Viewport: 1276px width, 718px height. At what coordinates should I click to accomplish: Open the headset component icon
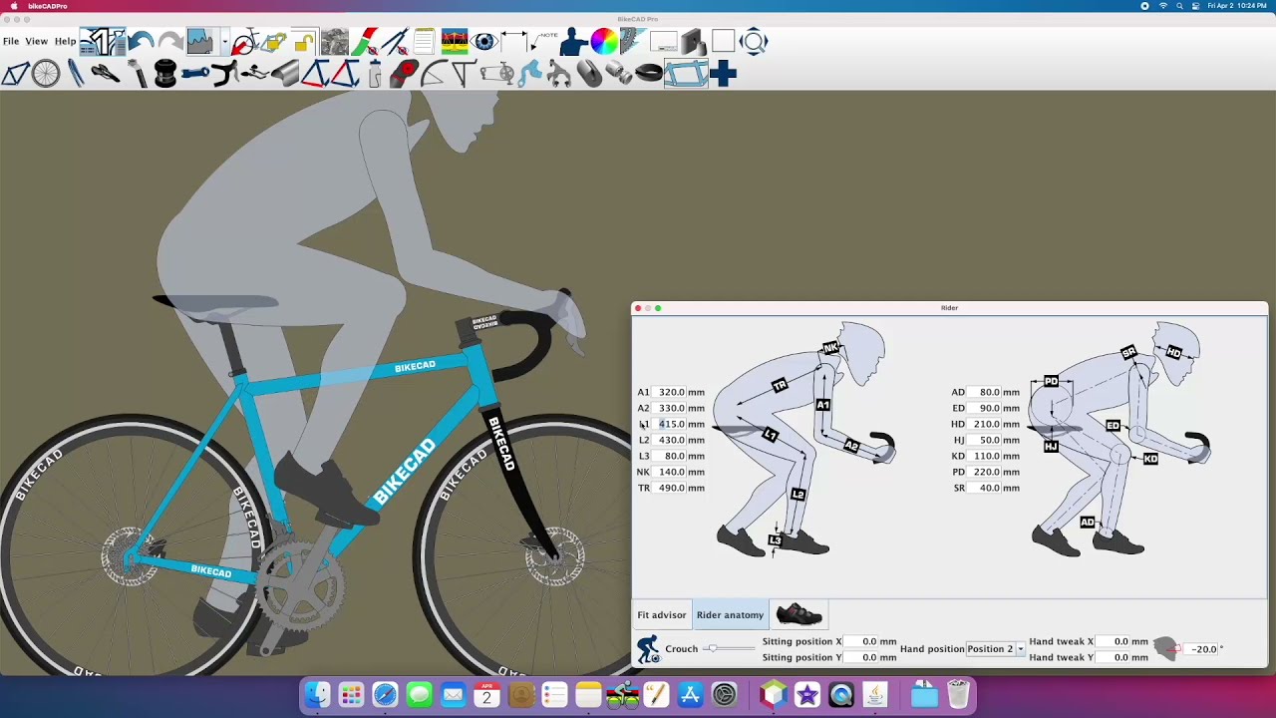coord(165,74)
